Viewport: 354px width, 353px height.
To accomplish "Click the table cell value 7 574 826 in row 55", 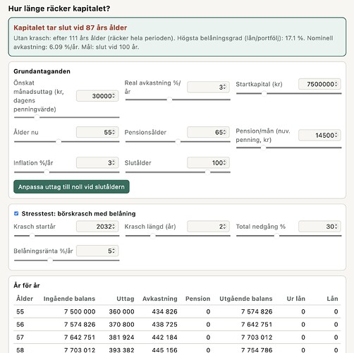I will (x=257, y=311).
